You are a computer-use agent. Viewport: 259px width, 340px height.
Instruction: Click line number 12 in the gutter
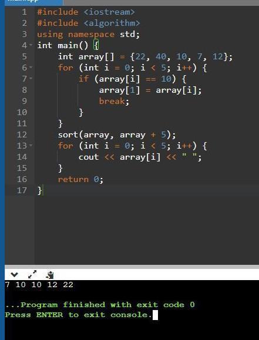(22, 134)
